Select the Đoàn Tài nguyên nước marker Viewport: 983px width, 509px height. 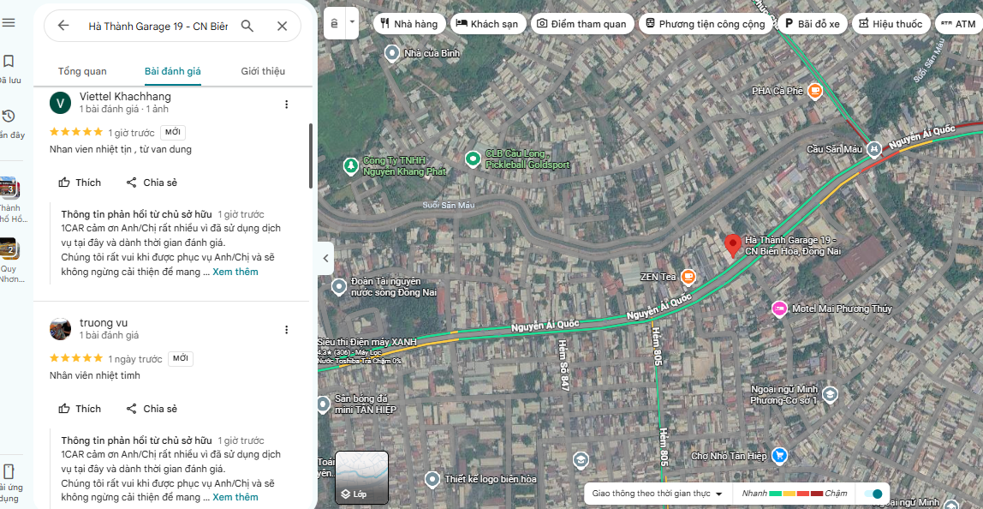pos(339,287)
